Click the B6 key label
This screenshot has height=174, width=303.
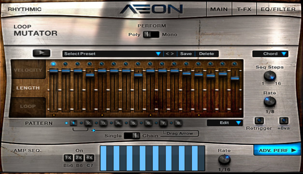(x=79, y=166)
